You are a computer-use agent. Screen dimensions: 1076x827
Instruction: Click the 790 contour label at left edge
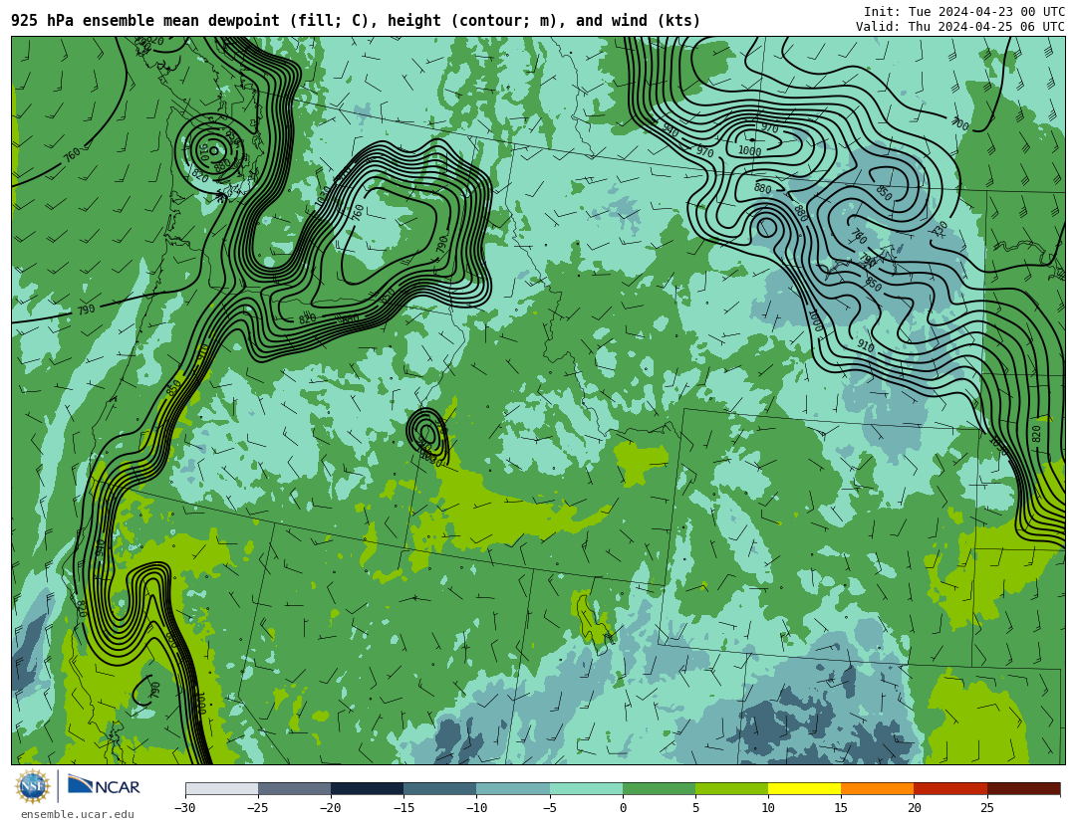tap(86, 310)
